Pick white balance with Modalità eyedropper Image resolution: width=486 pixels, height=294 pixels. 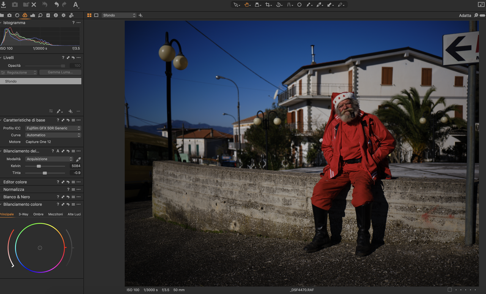(79, 159)
